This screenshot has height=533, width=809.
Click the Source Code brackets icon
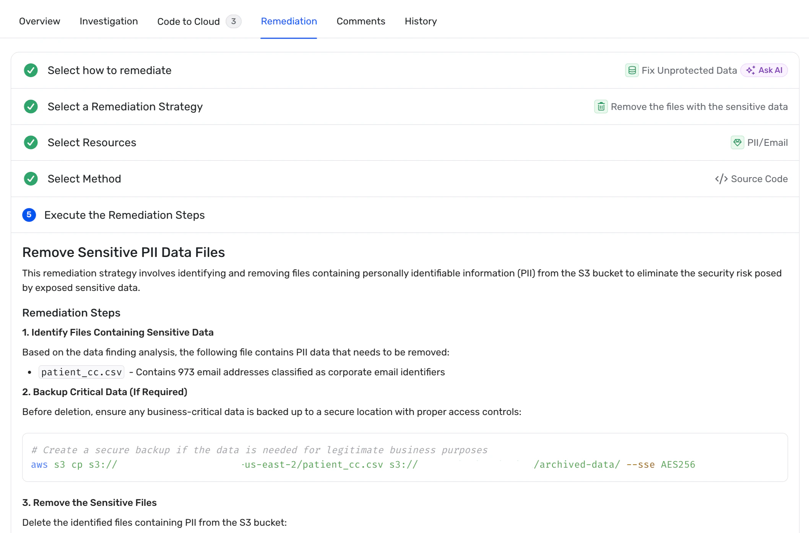click(x=721, y=179)
